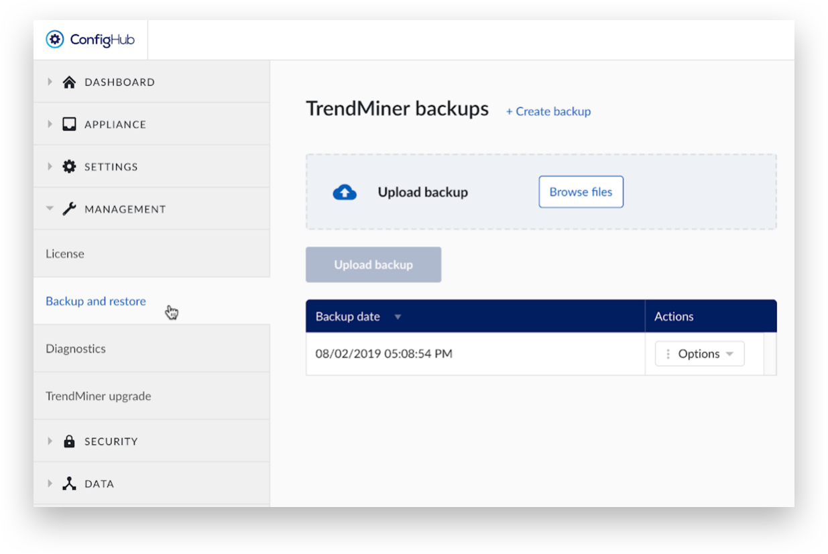Click the Management wrench icon
Viewport: 828px width, 554px height.
69,209
